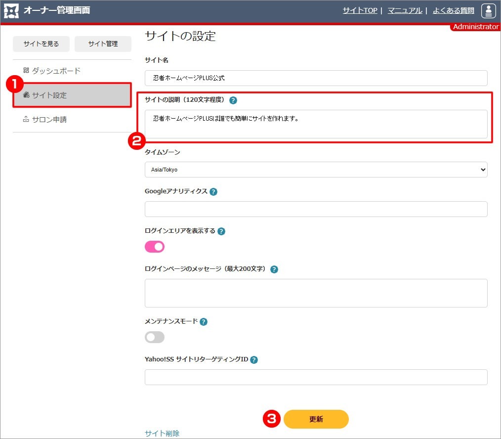Click help icon next to サイトの説明

233,100
